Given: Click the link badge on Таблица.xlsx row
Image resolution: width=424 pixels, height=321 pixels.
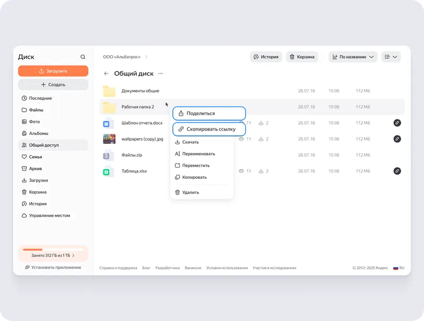Looking at the screenshot, I should 397,171.
